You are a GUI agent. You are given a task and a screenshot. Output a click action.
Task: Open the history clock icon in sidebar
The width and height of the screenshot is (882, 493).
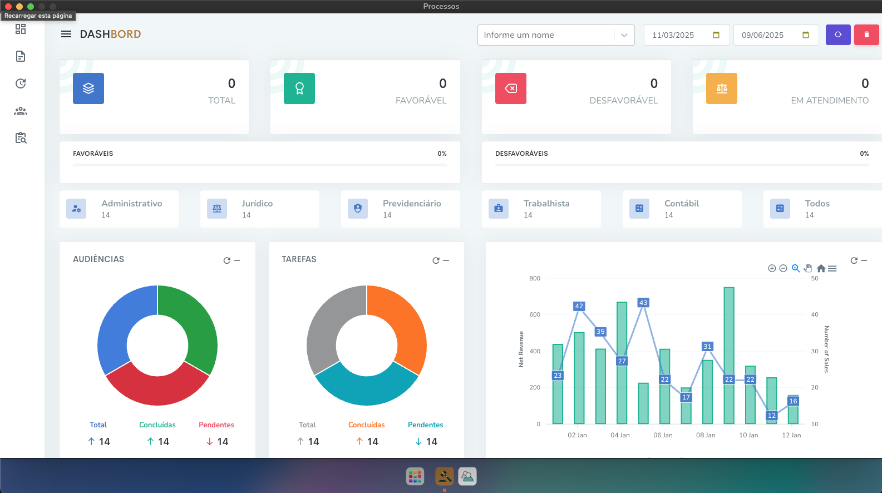(21, 83)
